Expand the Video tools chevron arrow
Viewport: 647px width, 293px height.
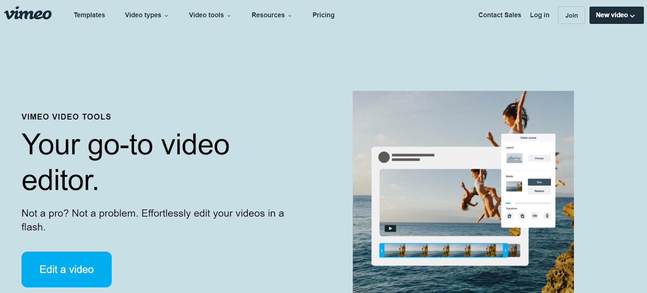click(x=228, y=16)
